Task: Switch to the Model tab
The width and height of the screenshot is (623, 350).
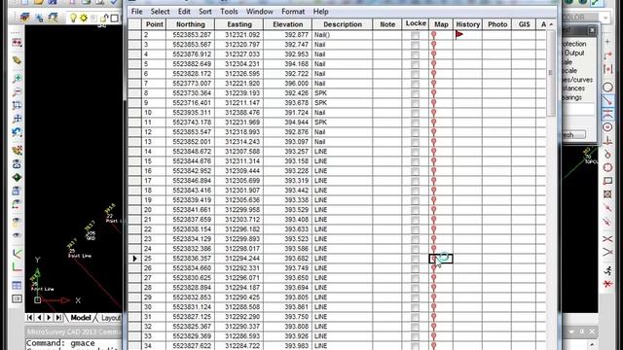Action: [x=81, y=318]
